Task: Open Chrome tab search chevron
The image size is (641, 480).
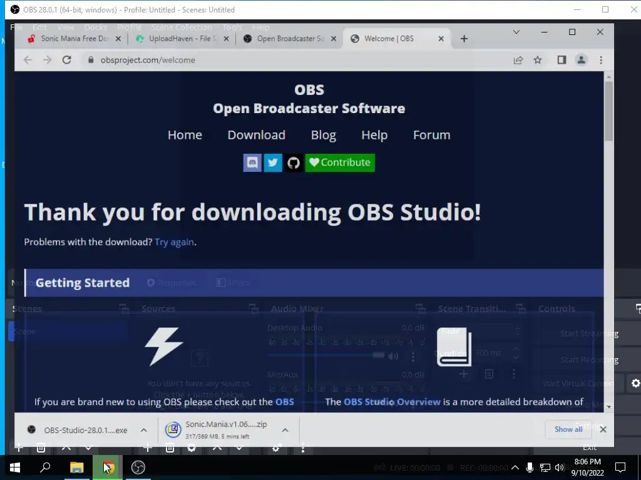Action: coord(516,32)
